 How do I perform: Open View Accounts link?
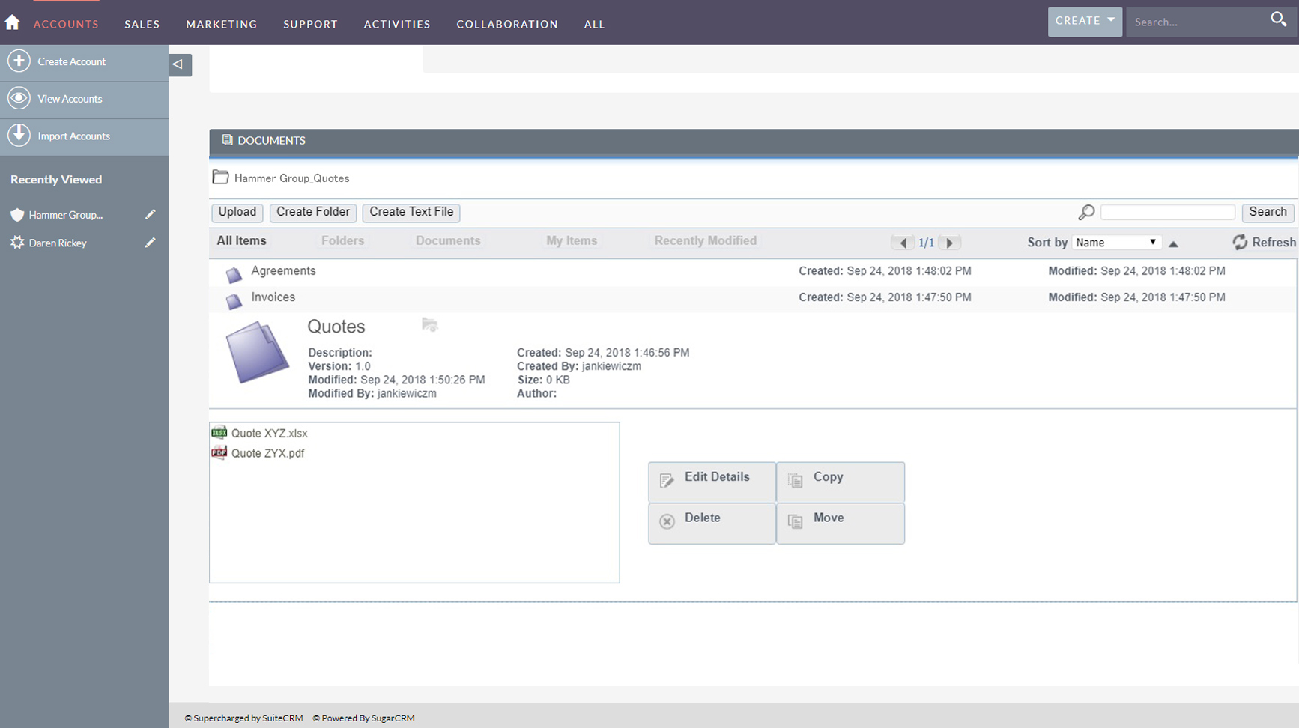(x=70, y=99)
